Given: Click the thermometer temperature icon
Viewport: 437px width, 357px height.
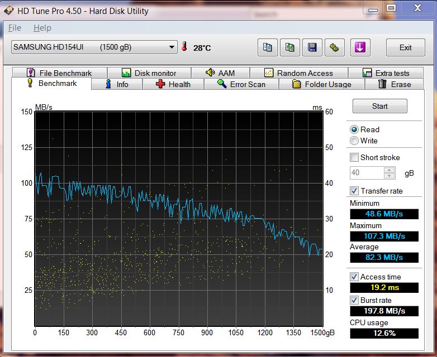Looking at the screenshot, I should [184, 47].
